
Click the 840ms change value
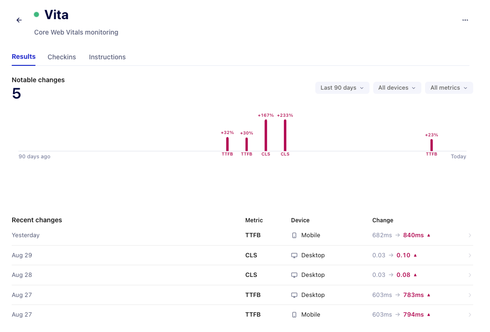pos(413,235)
